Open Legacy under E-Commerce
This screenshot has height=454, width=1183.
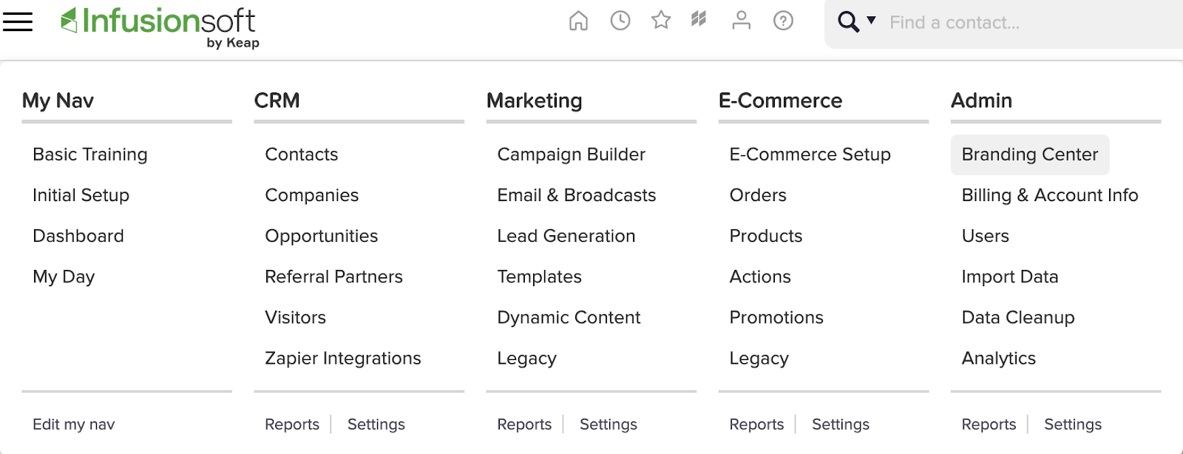point(759,359)
